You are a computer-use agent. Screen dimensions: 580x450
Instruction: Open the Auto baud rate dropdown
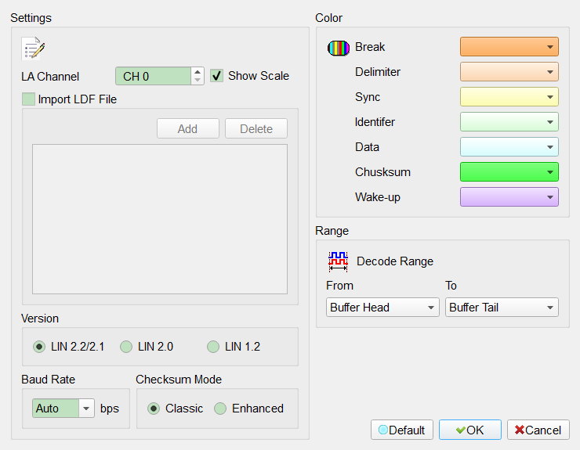pos(63,409)
